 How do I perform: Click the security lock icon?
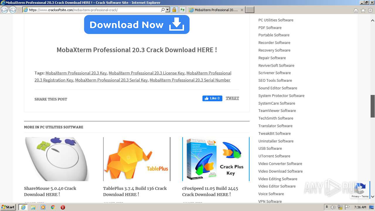(x=174, y=10)
